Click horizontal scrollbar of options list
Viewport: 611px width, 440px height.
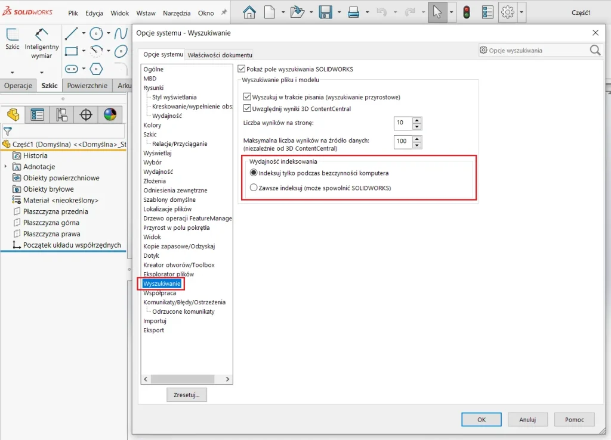[183, 379]
